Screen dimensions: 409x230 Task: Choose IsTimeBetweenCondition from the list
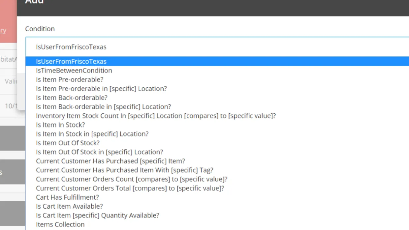(x=74, y=71)
